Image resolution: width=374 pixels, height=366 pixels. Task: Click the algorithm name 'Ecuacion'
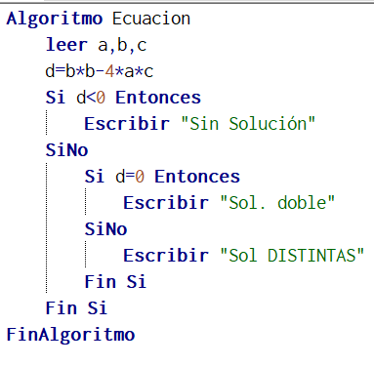151,19
